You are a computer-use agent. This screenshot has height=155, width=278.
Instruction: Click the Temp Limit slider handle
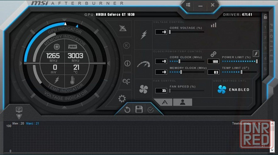pos(241,72)
